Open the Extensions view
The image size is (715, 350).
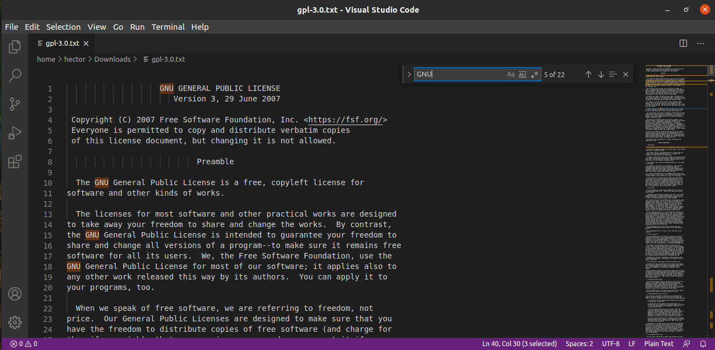15,161
